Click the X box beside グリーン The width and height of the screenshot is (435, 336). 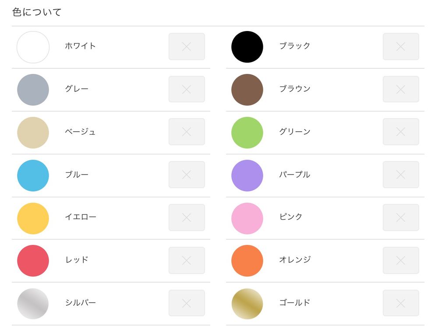pyautogui.click(x=401, y=132)
